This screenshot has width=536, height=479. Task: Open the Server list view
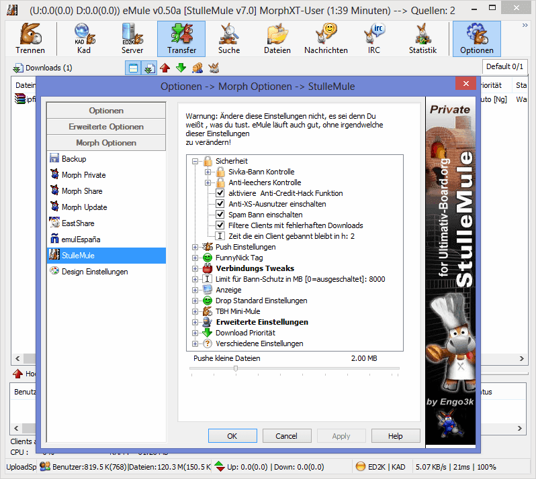coord(132,39)
